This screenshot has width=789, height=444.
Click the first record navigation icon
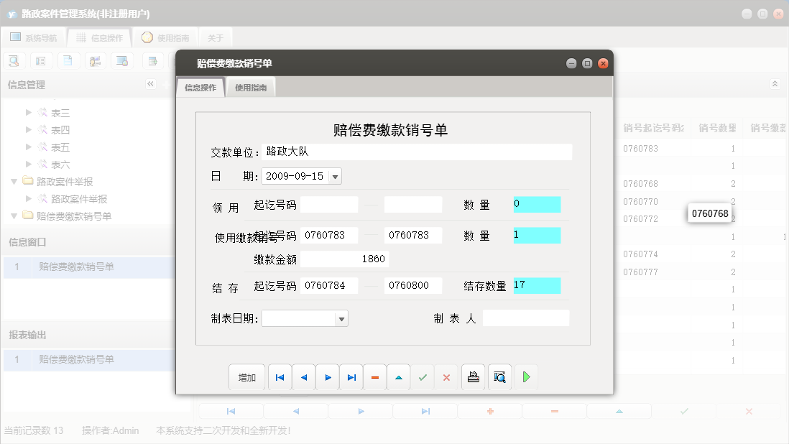click(280, 376)
